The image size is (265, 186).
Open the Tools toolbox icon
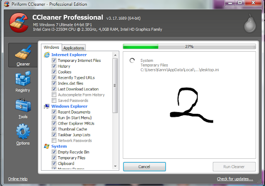23,105
